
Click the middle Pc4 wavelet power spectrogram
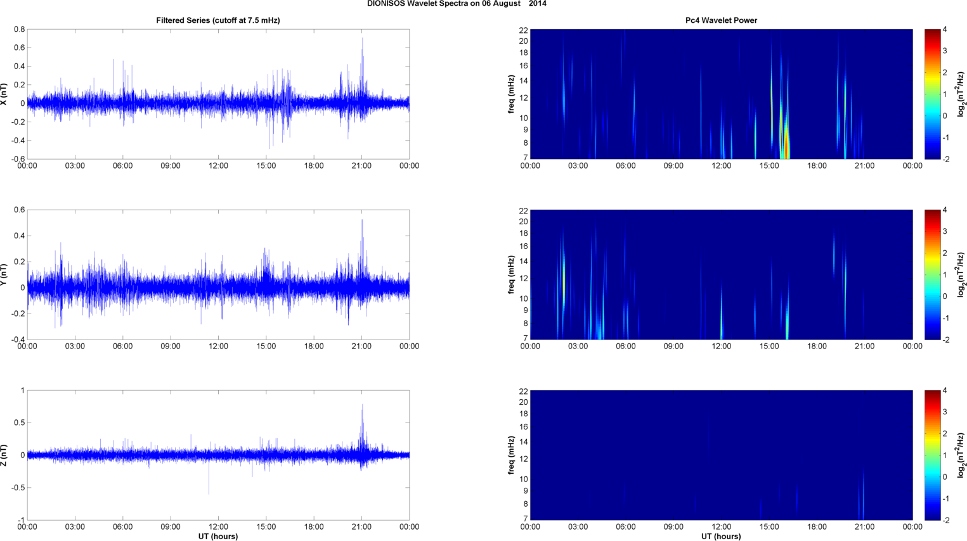(721, 274)
